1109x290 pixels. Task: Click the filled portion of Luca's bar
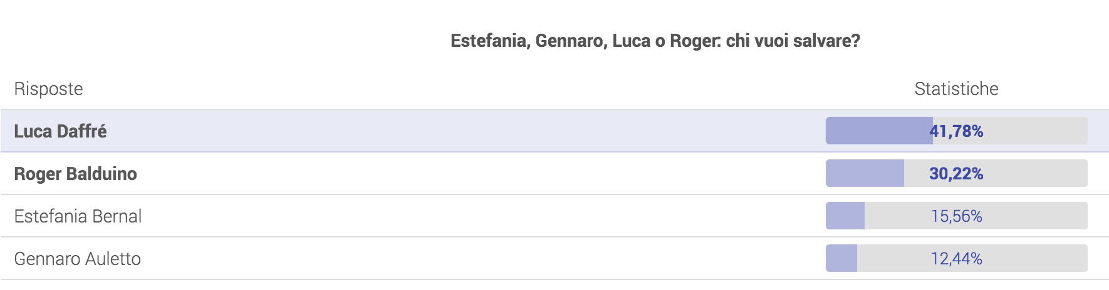pos(879,131)
